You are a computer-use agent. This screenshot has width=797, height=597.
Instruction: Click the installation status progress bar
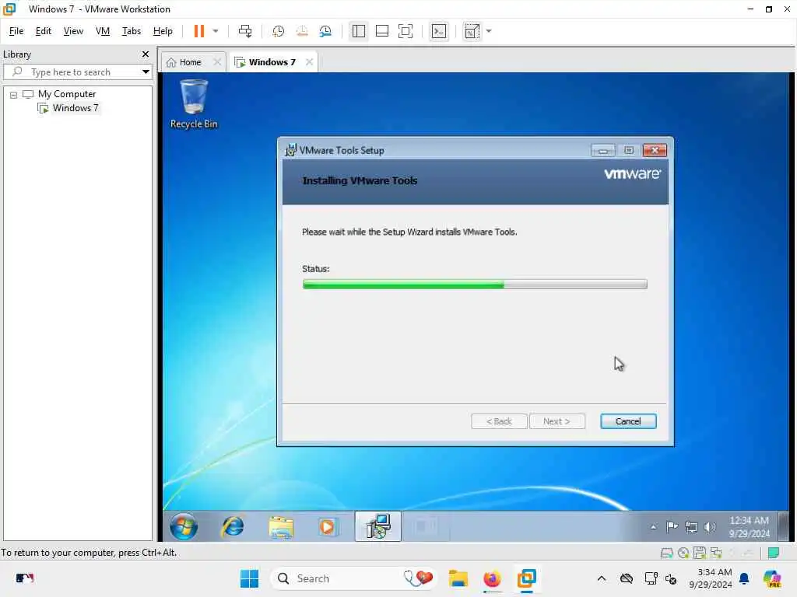[x=475, y=285]
